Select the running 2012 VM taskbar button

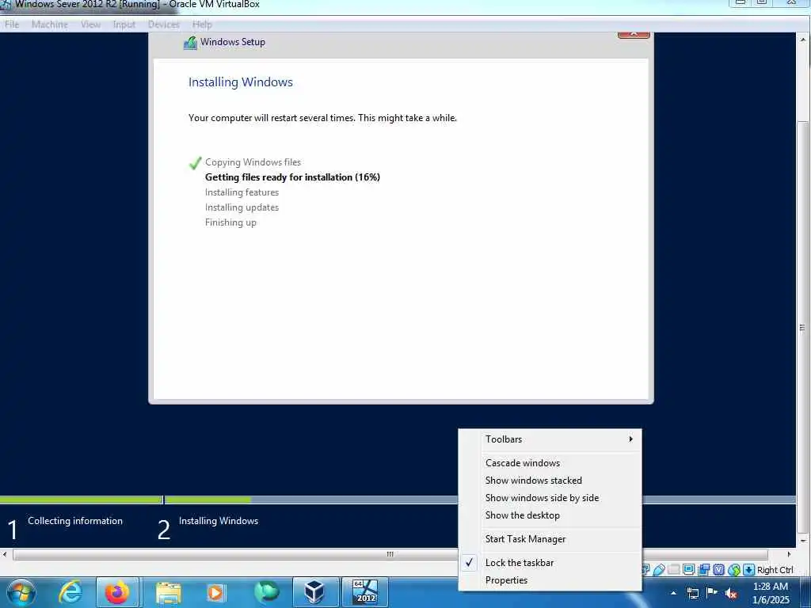[365, 592]
